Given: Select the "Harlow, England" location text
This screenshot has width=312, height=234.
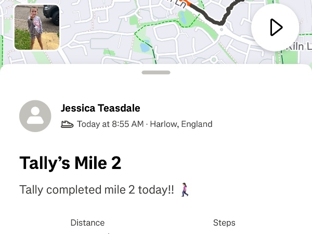Looking at the screenshot, I should [181, 124].
